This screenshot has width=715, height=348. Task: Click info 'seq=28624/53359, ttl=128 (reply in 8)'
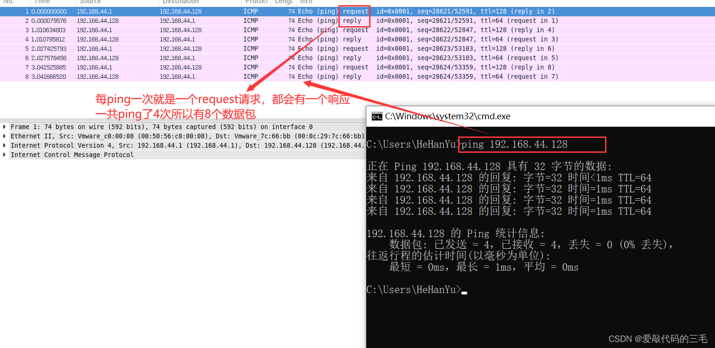486,67
